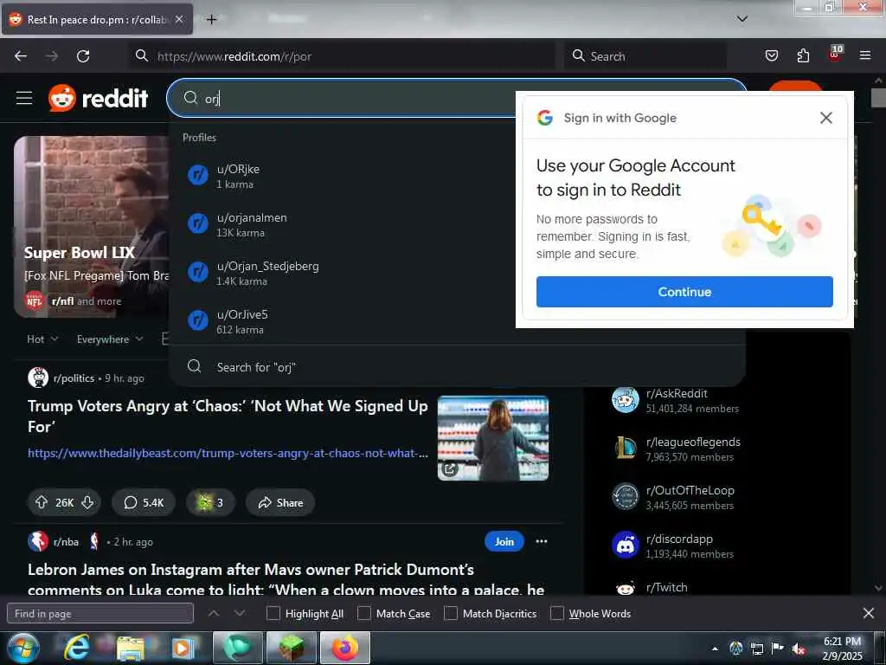Image resolution: width=886 pixels, height=665 pixels.
Task: Enable Whole Words checkbox
Action: [556, 614]
